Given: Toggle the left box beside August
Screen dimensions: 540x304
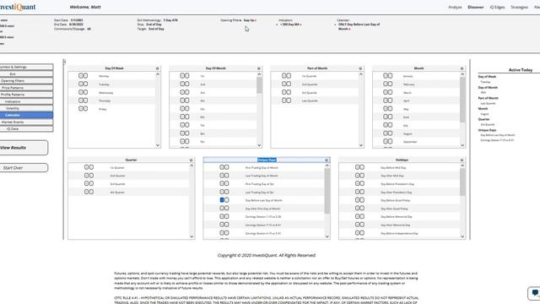Looking at the screenshot, I should pyautogui.click(x=386, y=133).
